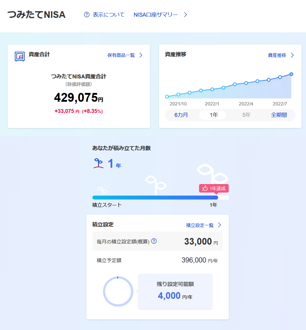Image resolution: width=306 pixels, height=330 pixels.
Task: Click the sprout icon next to 1 年
Action: pyautogui.click(x=98, y=163)
